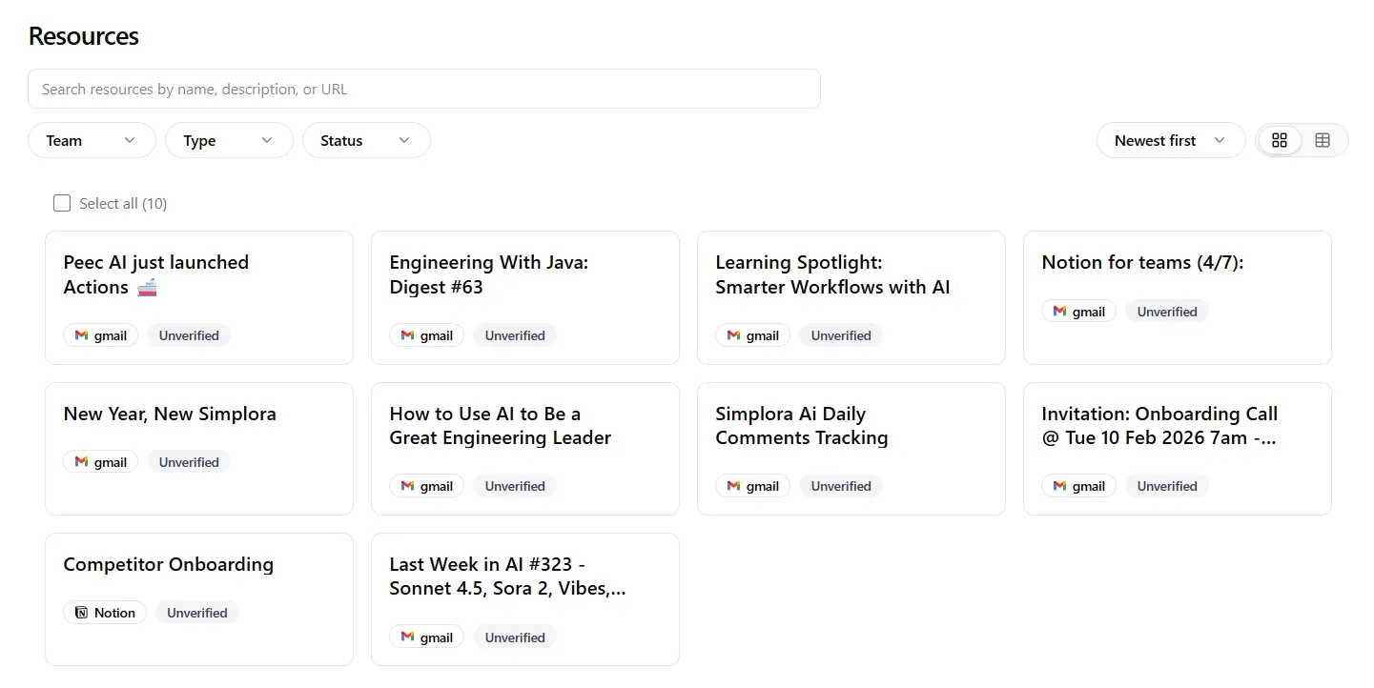This screenshot has width=1374, height=688.
Task: Click Gmail icon on New Year, New Simplora
Action: pos(82,462)
